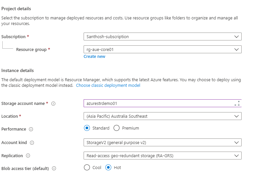Click the Performance info icon

(x=31, y=129)
